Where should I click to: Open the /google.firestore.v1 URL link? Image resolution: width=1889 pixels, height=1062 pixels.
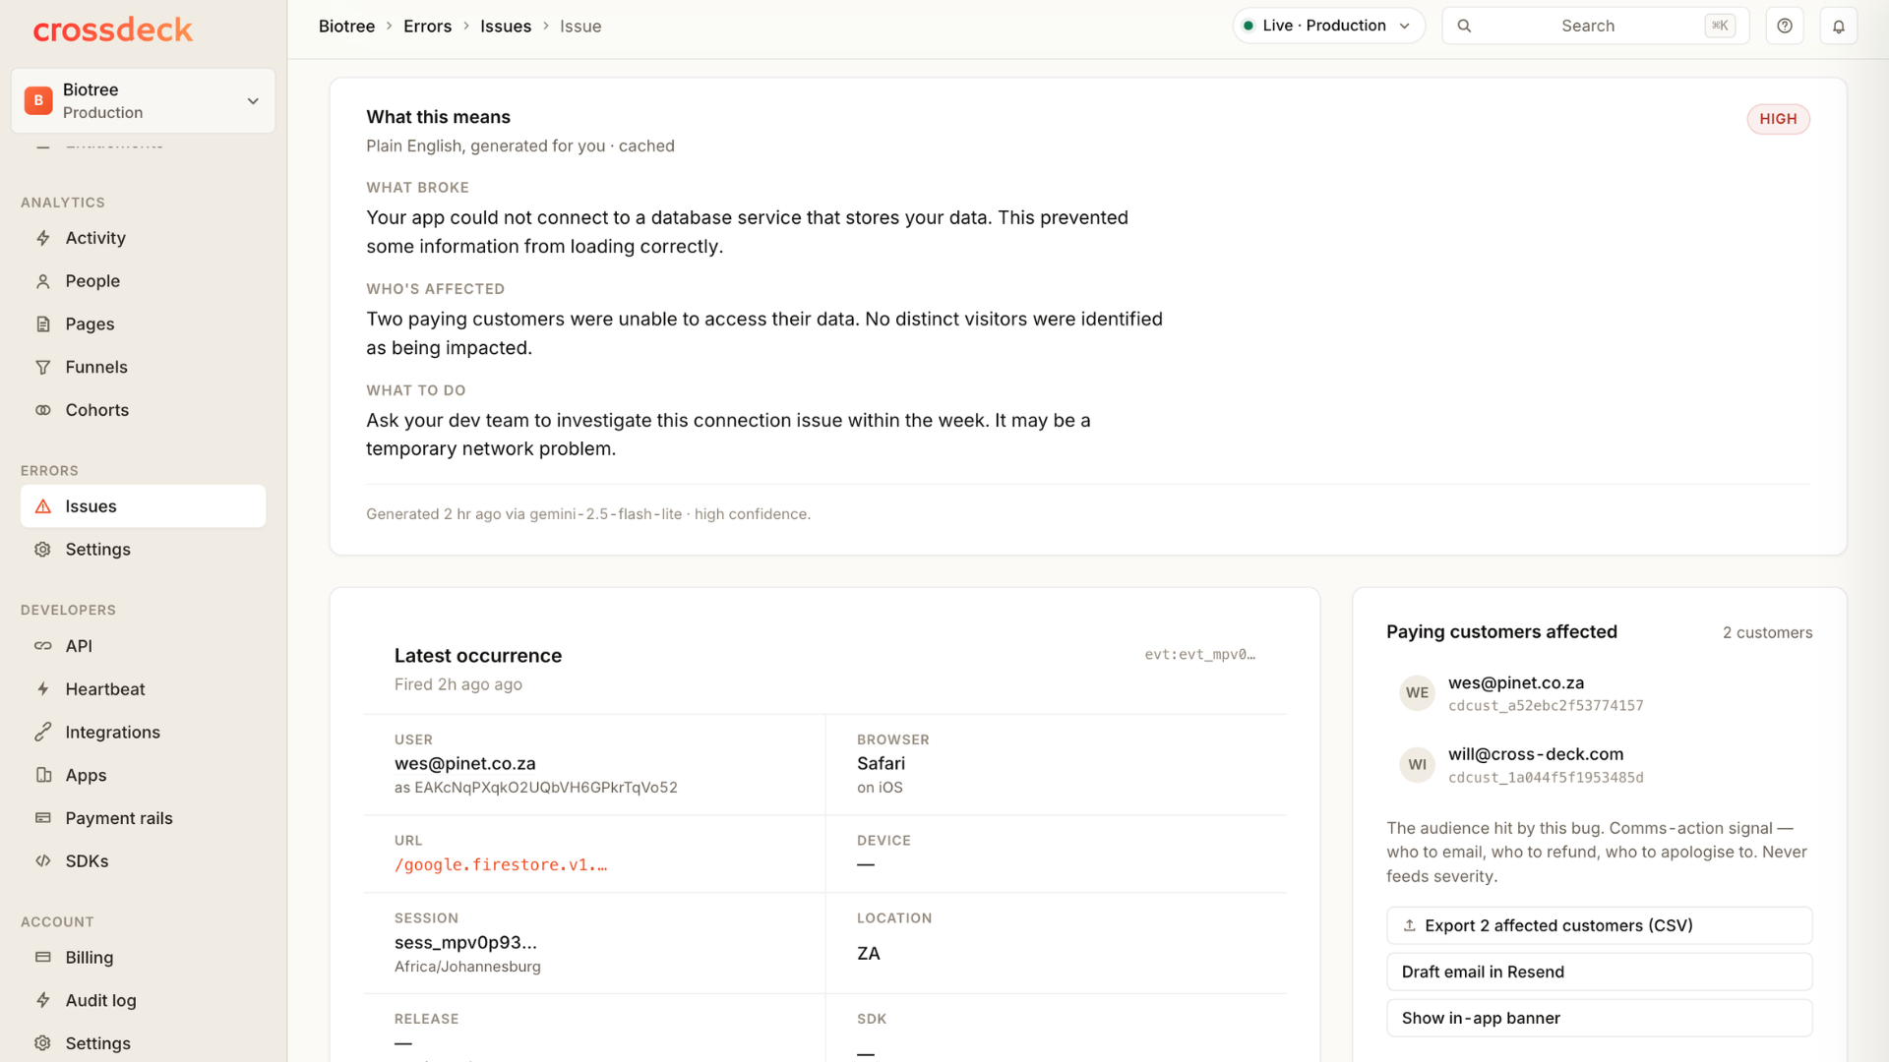[x=500, y=865]
